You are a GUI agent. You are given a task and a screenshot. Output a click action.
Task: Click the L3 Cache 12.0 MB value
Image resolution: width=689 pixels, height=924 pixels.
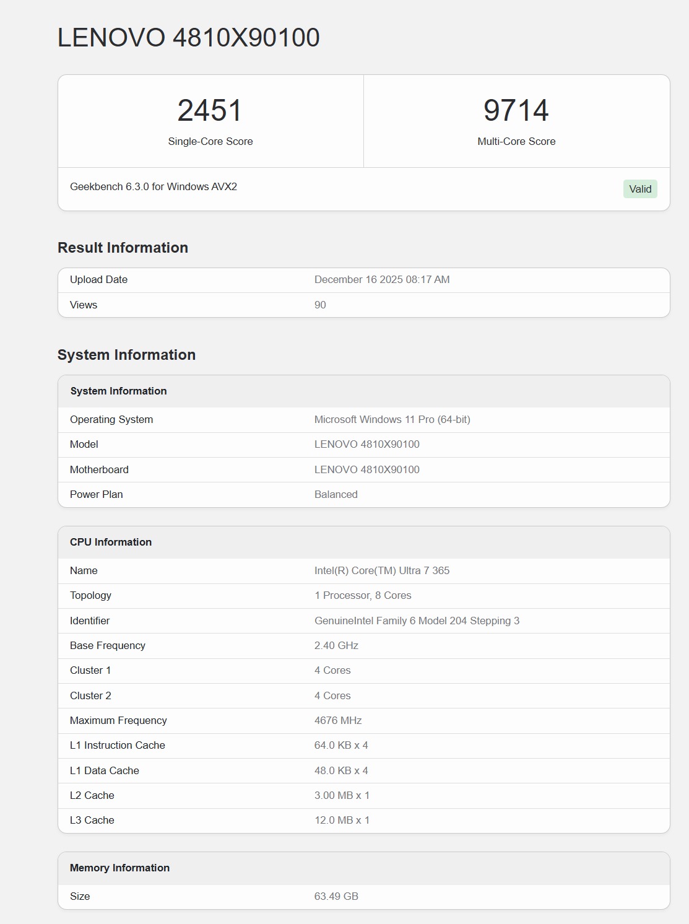tap(342, 820)
